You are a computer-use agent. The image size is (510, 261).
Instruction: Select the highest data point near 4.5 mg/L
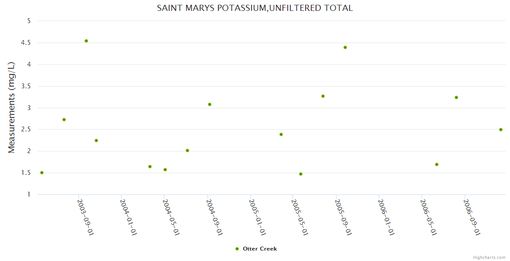[86, 41]
